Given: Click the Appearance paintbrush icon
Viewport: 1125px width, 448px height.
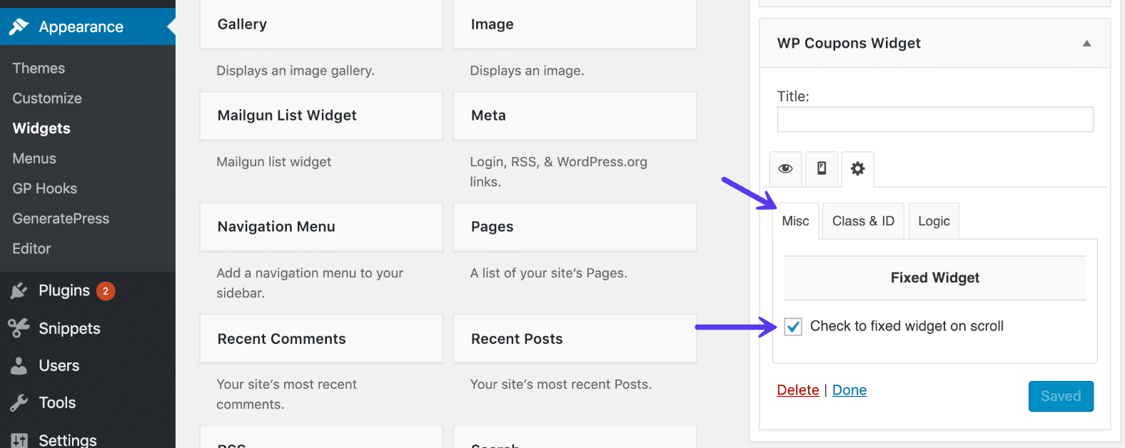Looking at the screenshot, I should click(x=19, y=27).
